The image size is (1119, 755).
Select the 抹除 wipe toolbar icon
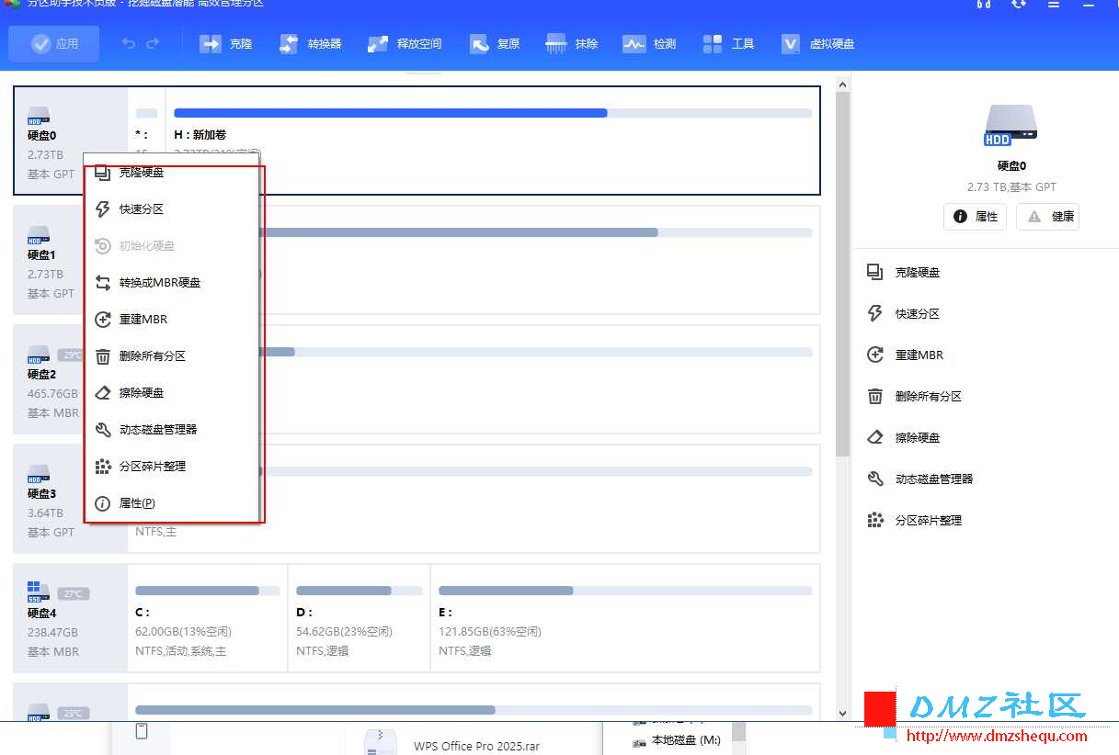572,43
